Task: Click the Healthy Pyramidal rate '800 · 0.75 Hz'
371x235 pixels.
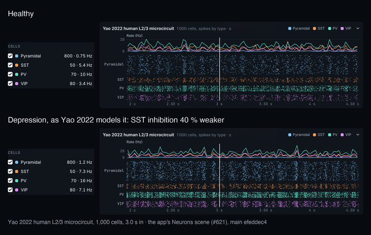Action: pos(78,56)
